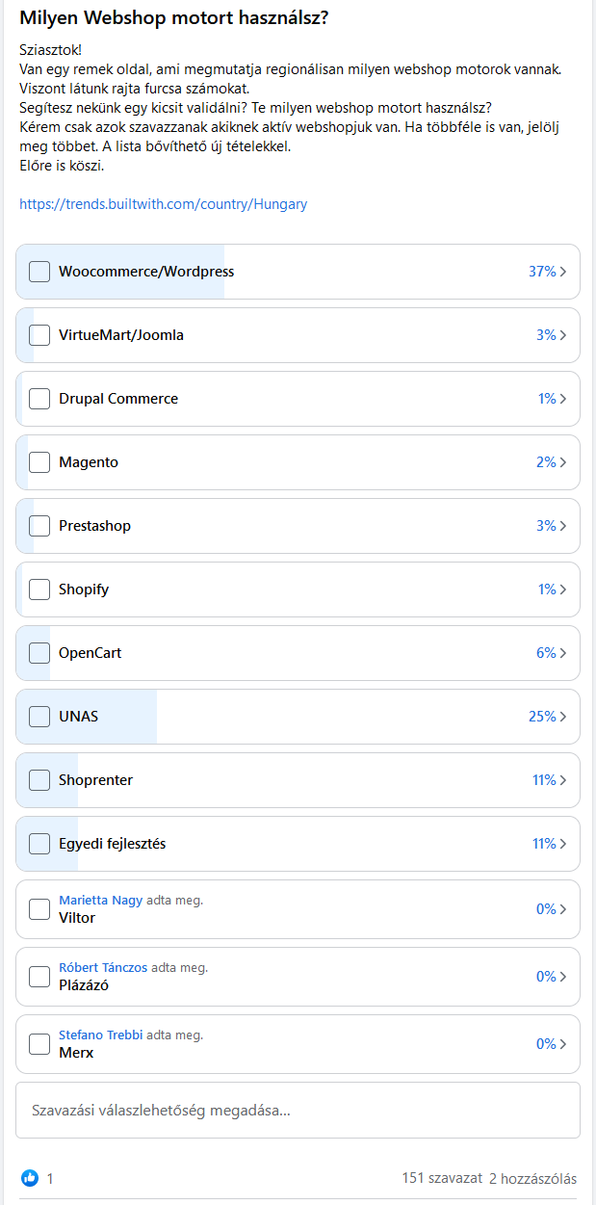
Task: Toggle the Merx option checkbox
Action: (x=39, y=1044)
